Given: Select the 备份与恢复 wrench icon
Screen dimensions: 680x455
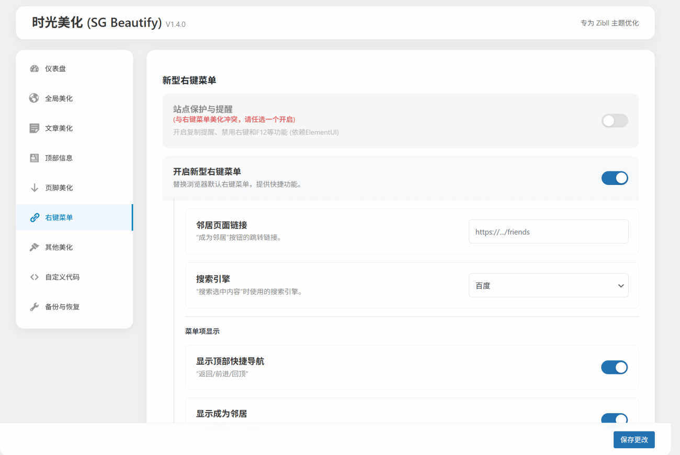Looking at the screenshot, I should point(35,307).
